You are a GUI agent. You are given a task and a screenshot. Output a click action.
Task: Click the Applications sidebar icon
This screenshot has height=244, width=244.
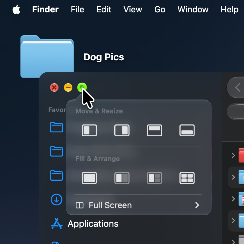[56, 223]
